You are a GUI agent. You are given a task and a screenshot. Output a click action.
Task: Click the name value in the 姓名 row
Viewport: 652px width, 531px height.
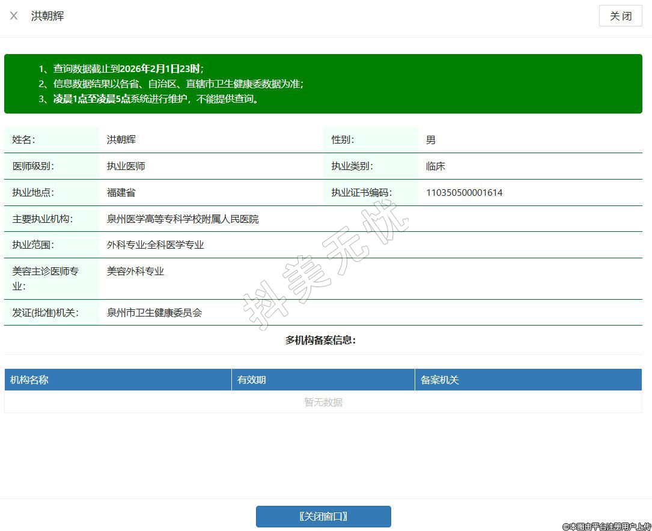(121, 140)
